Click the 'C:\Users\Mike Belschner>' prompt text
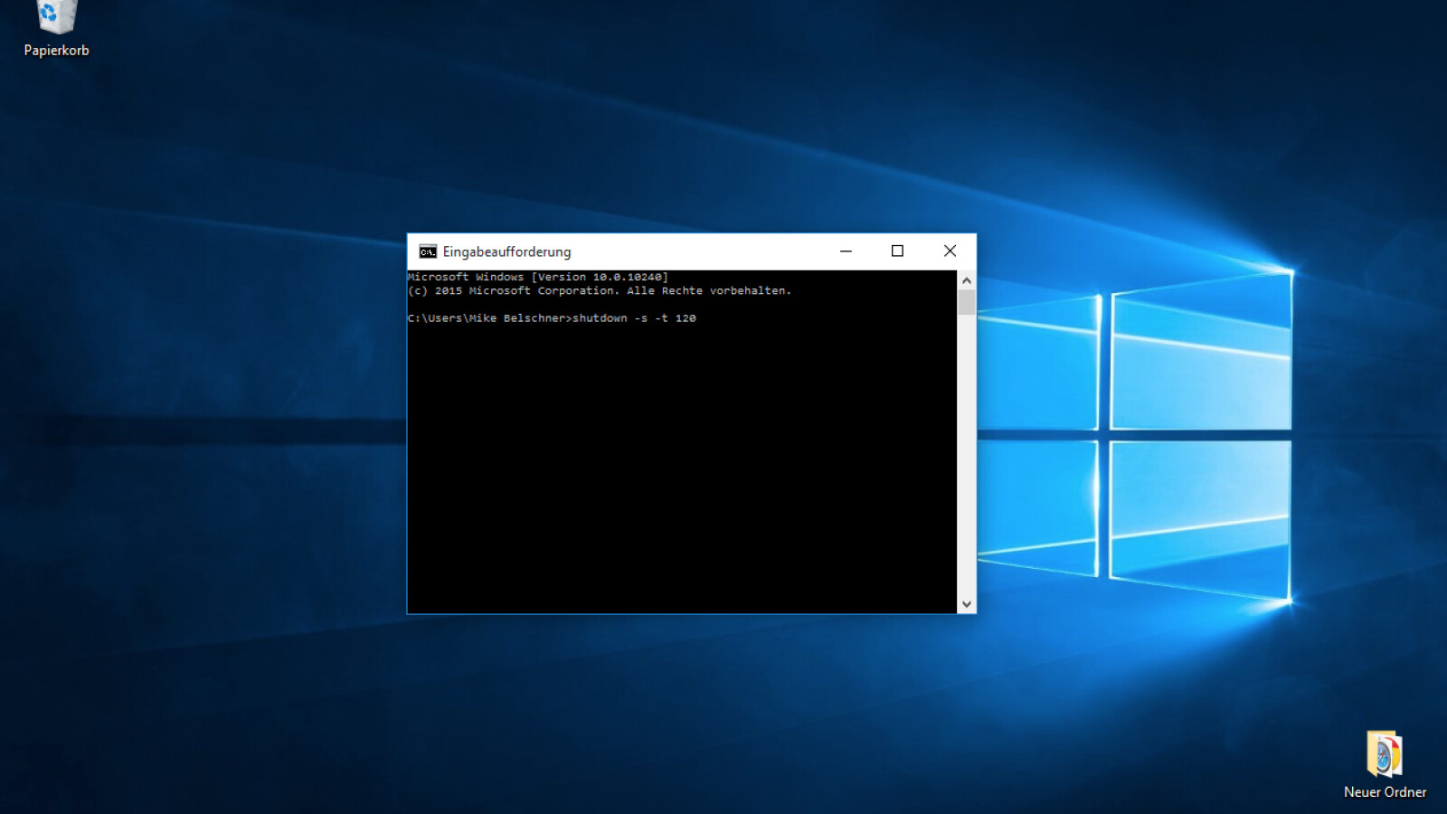1447x814 pixels. (x=489, y=318)
